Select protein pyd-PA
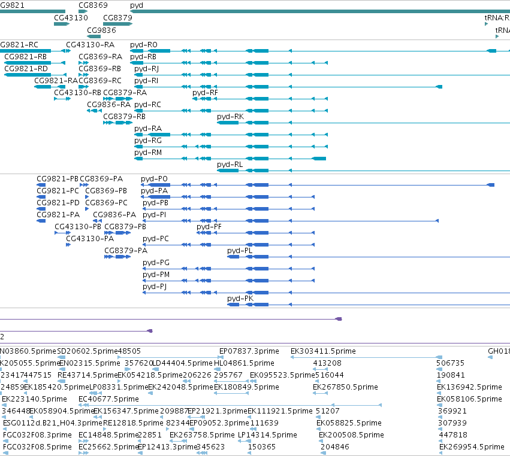 tap(154, 191)
